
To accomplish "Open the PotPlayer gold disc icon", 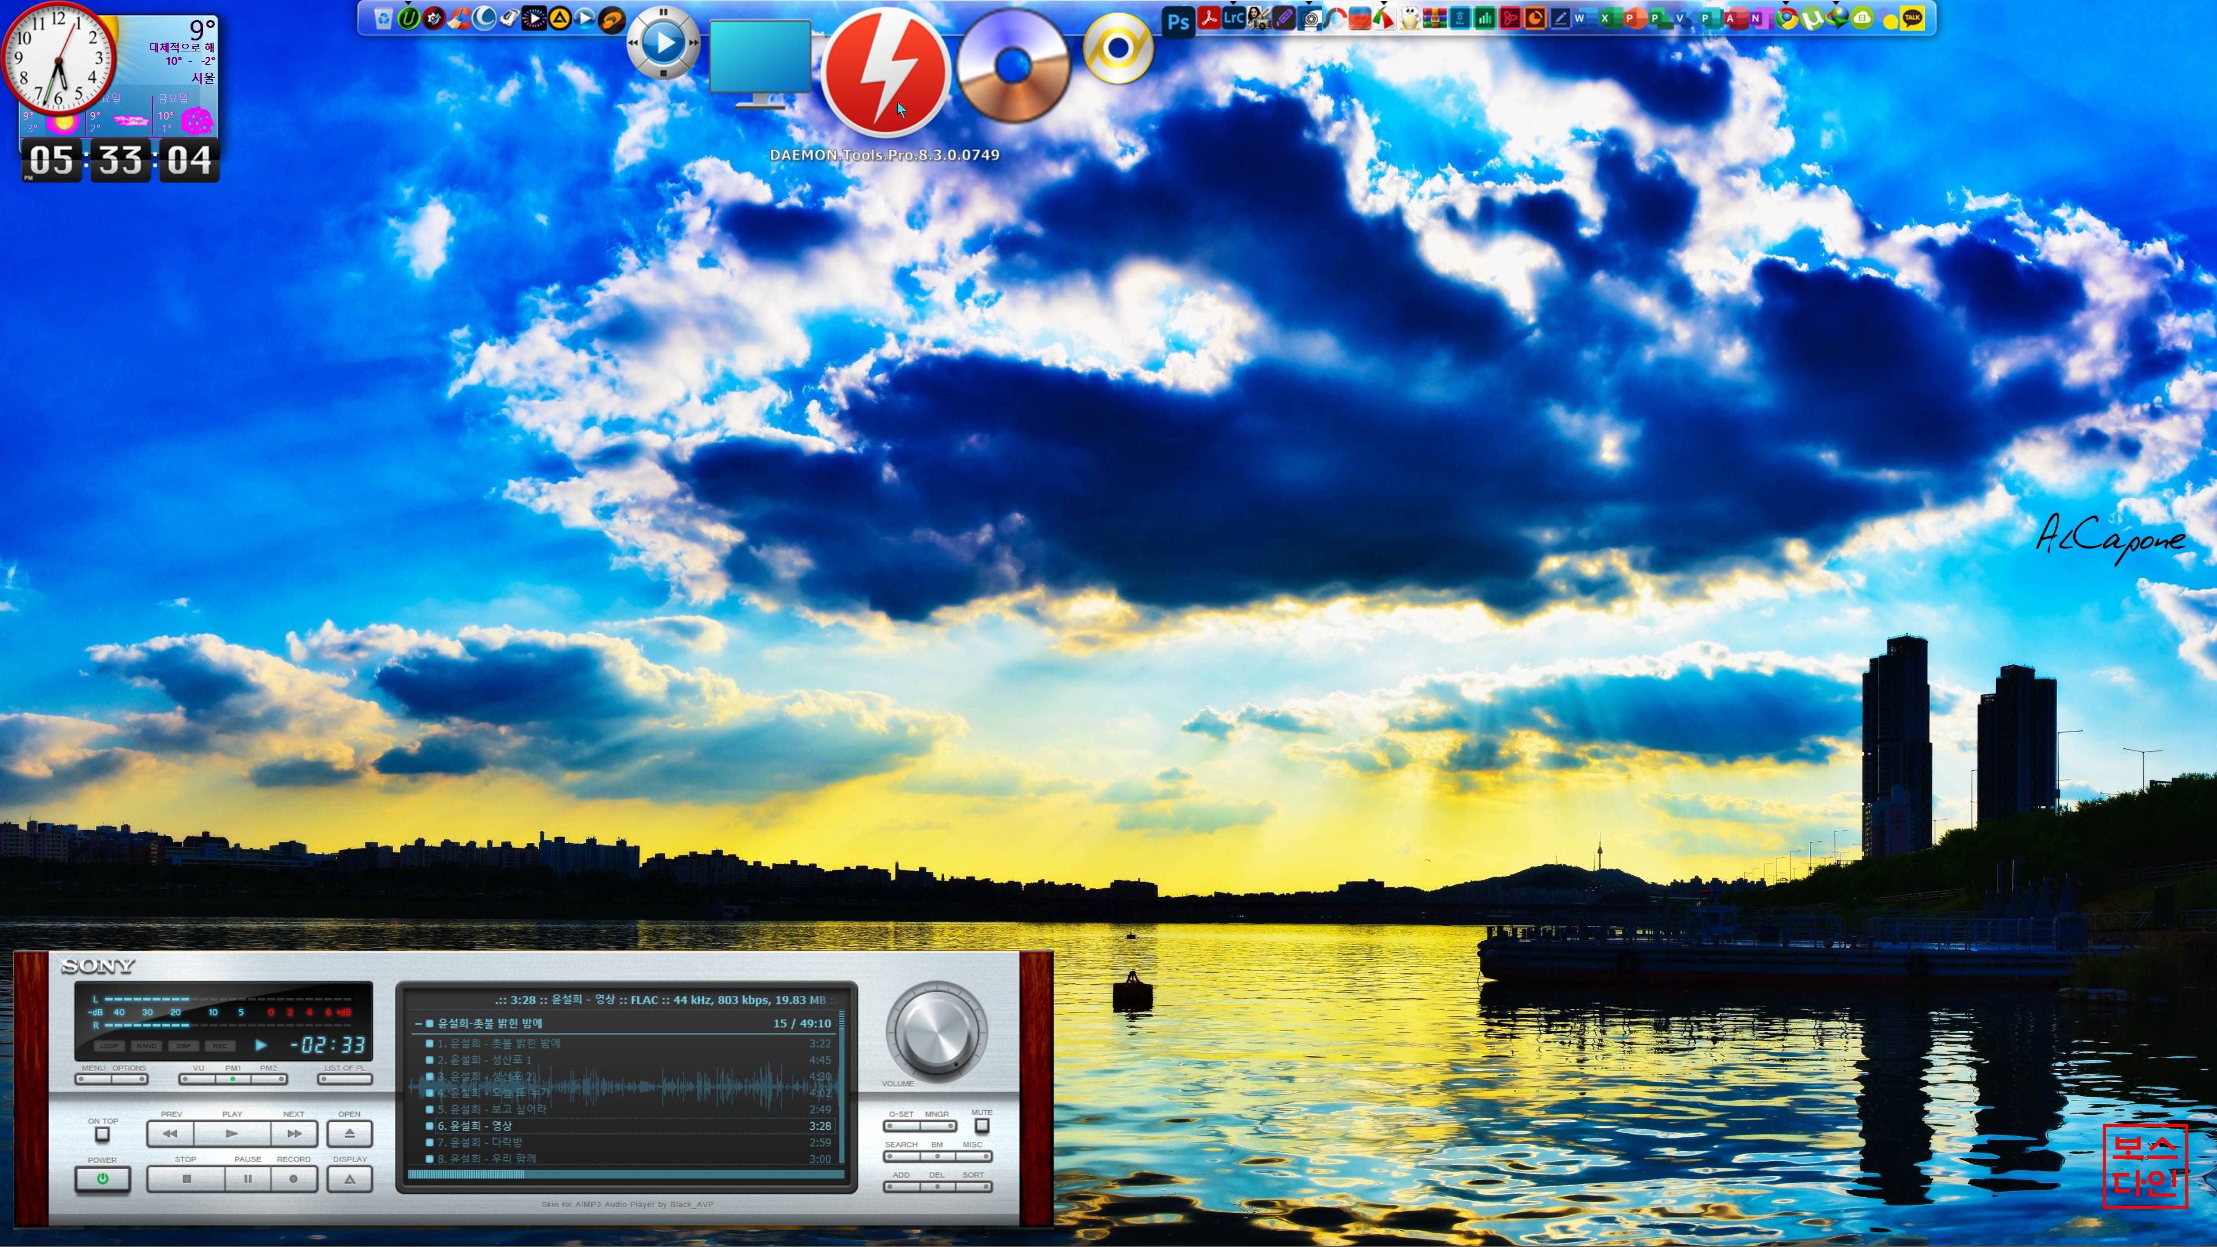I will 1118,48.
